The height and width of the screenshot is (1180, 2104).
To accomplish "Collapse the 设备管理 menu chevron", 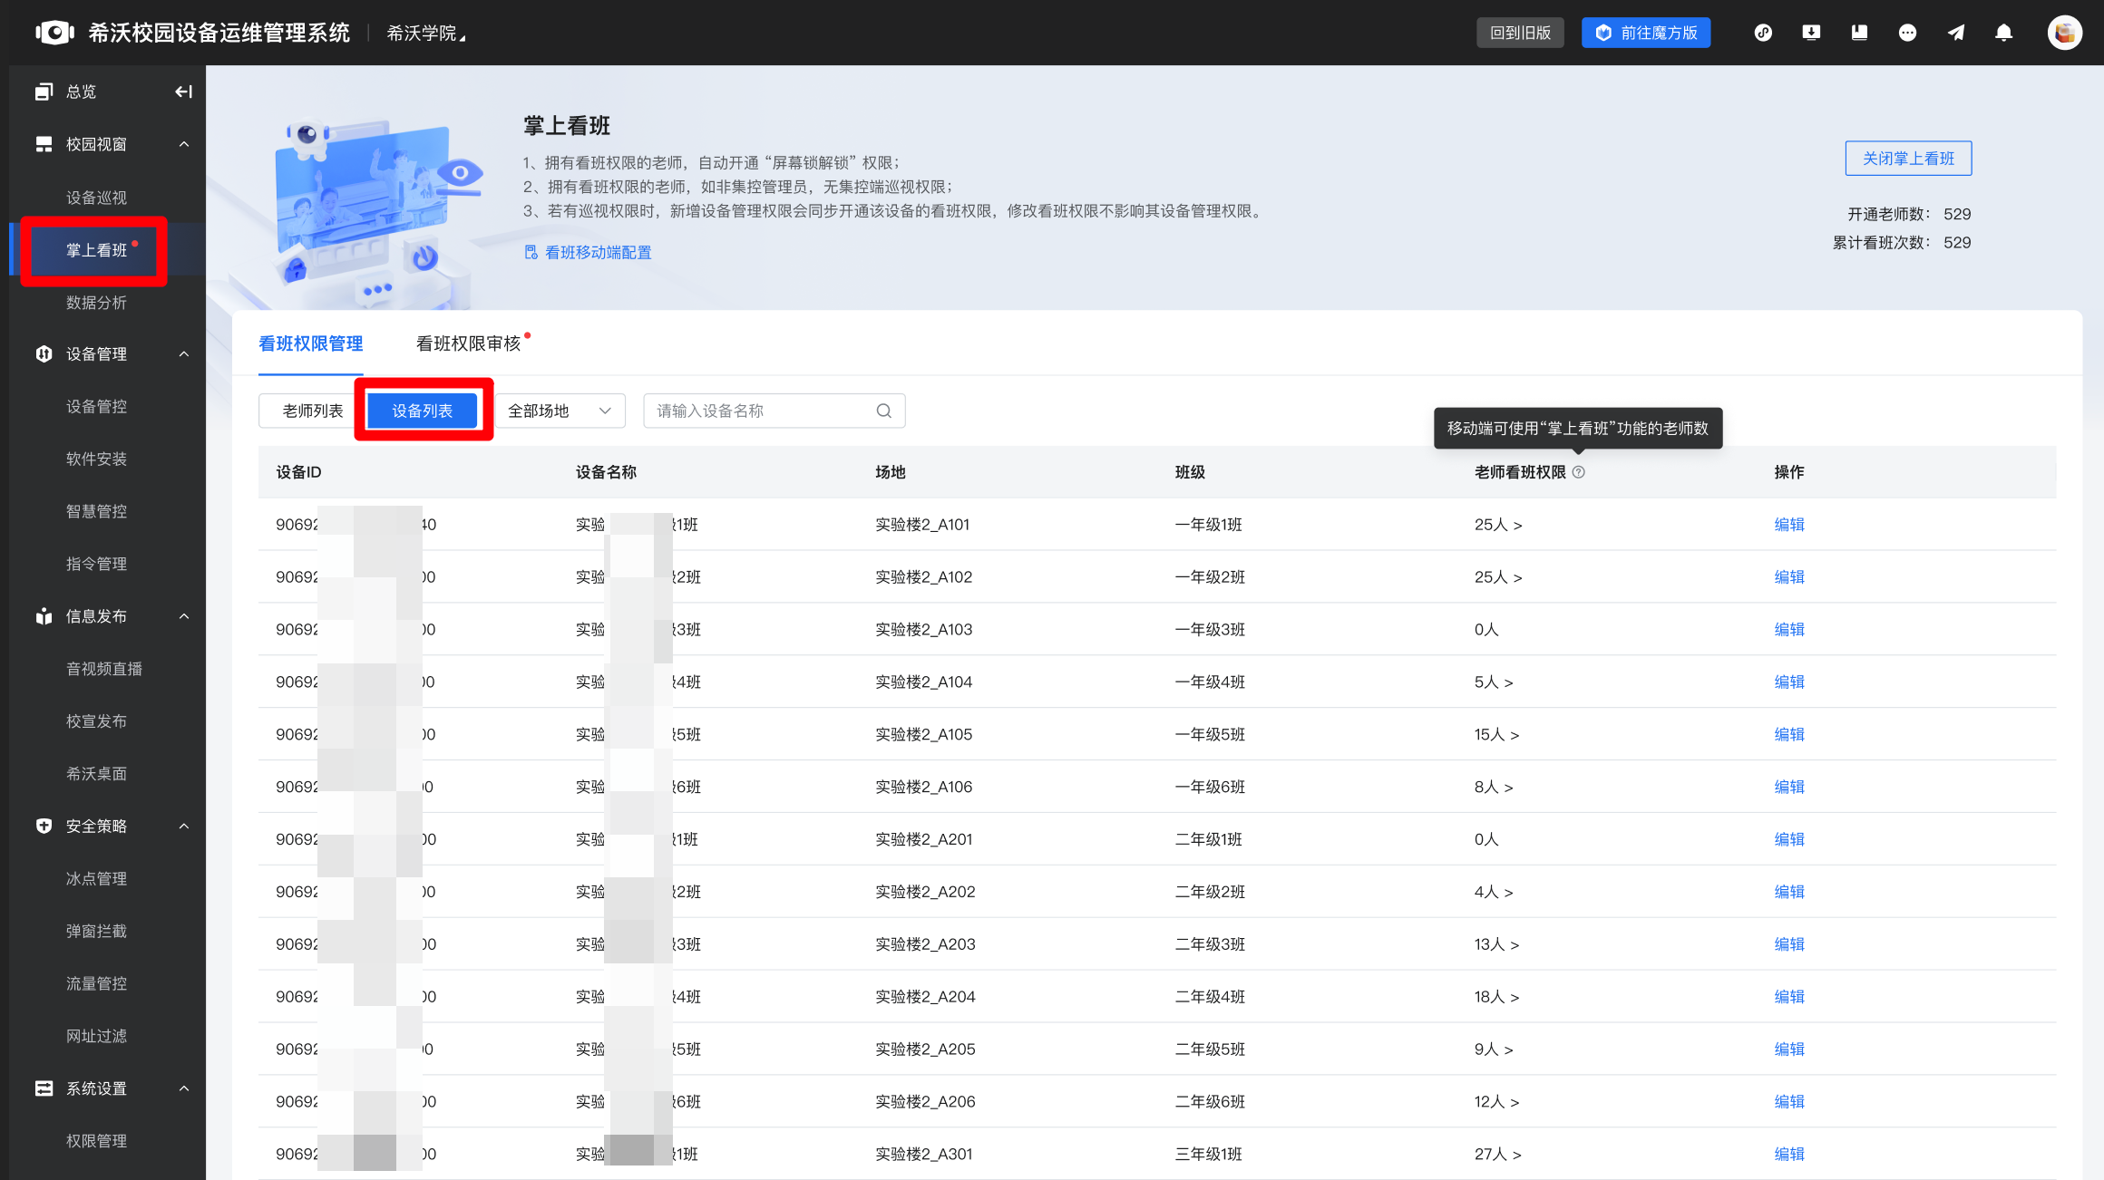I will coord(184,353).
